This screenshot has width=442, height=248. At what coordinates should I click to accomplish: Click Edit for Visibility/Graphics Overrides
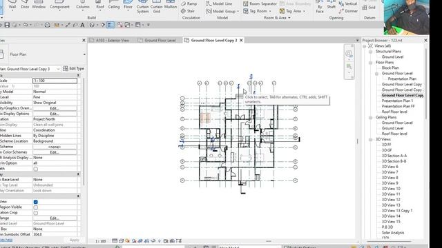coord(55,108)
